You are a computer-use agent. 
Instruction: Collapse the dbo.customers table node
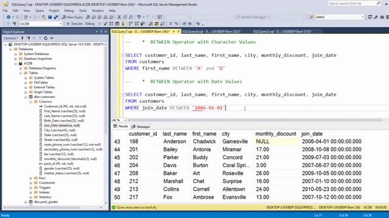tap(26, 97)
